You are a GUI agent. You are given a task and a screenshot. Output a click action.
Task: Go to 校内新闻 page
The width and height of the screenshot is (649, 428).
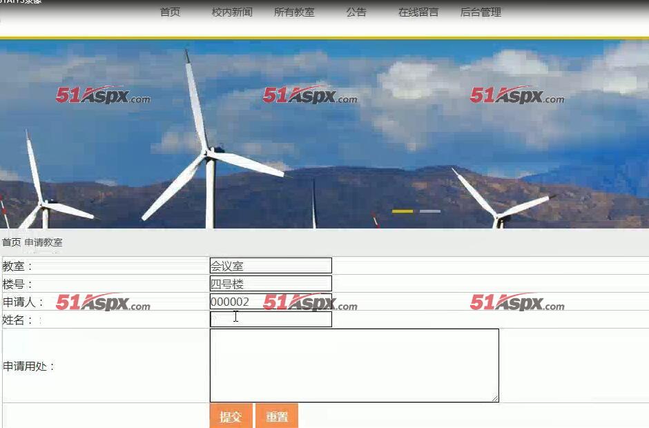pos(232,12)
